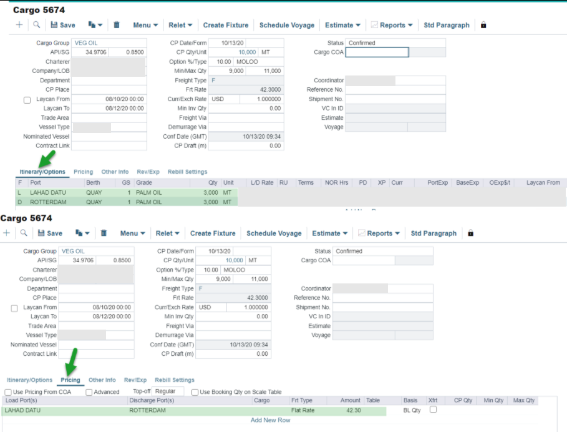Check Use Booking Qty on Scale Table

pos(195,392)
